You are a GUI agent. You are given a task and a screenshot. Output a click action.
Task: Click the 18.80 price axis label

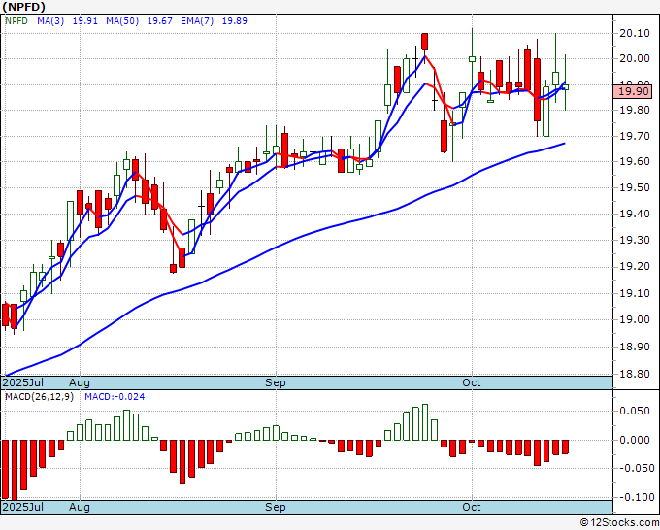point(635,374)
